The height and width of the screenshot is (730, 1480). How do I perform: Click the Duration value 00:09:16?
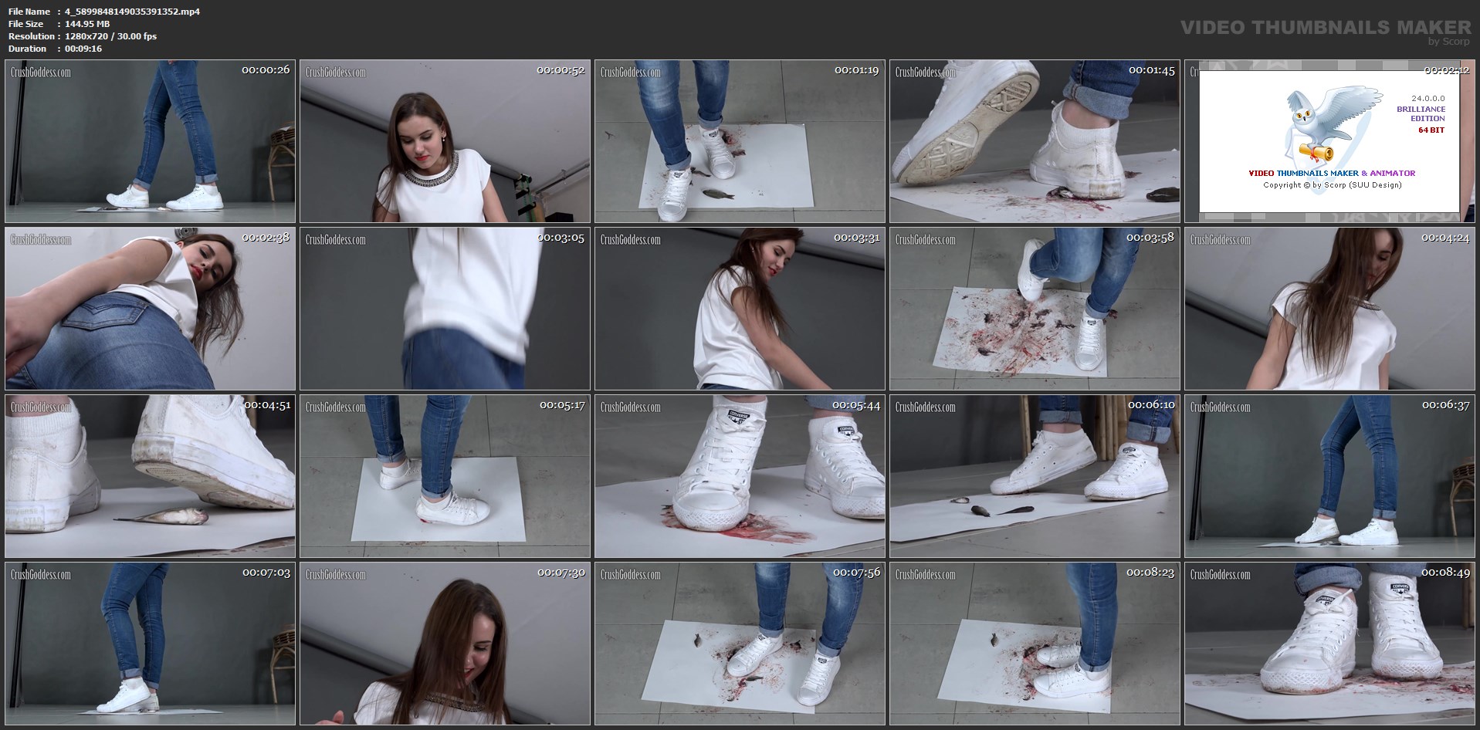point(83,49)
